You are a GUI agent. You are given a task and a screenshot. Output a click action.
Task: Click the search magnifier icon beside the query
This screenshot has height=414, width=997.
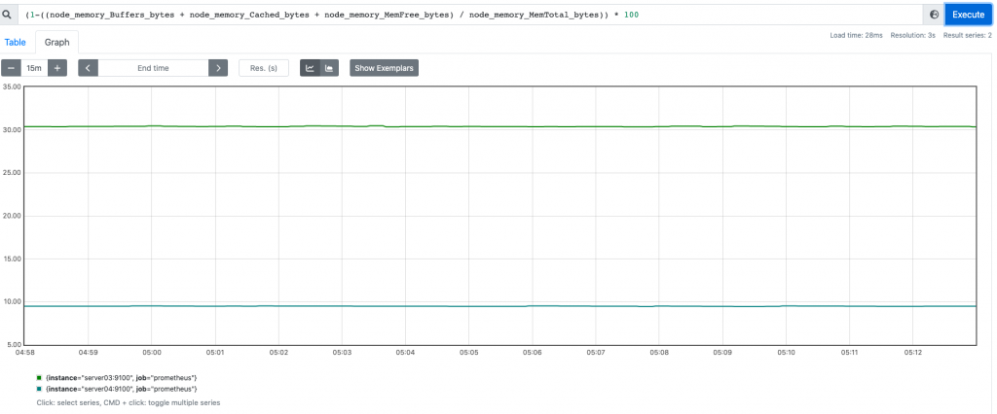pos(9,15)
